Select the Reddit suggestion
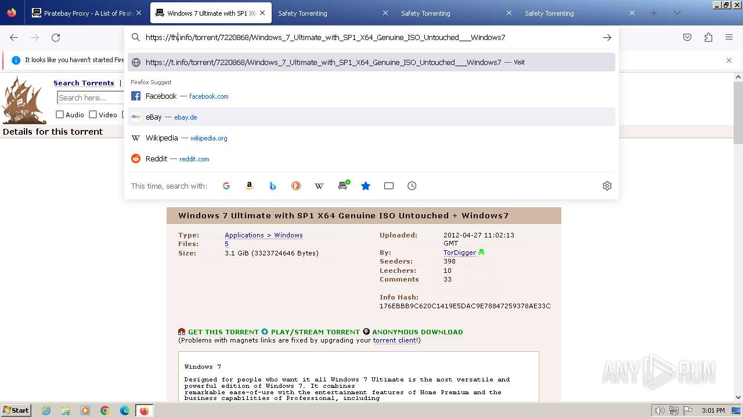 (371, 158)
